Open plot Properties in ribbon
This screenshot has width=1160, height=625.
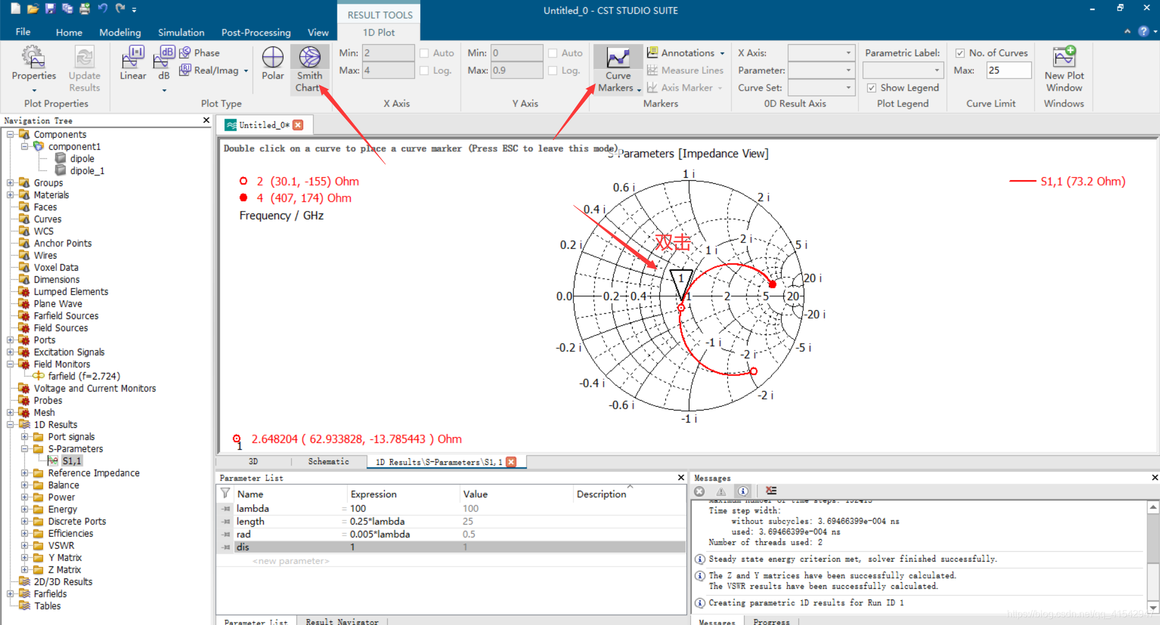34,68
